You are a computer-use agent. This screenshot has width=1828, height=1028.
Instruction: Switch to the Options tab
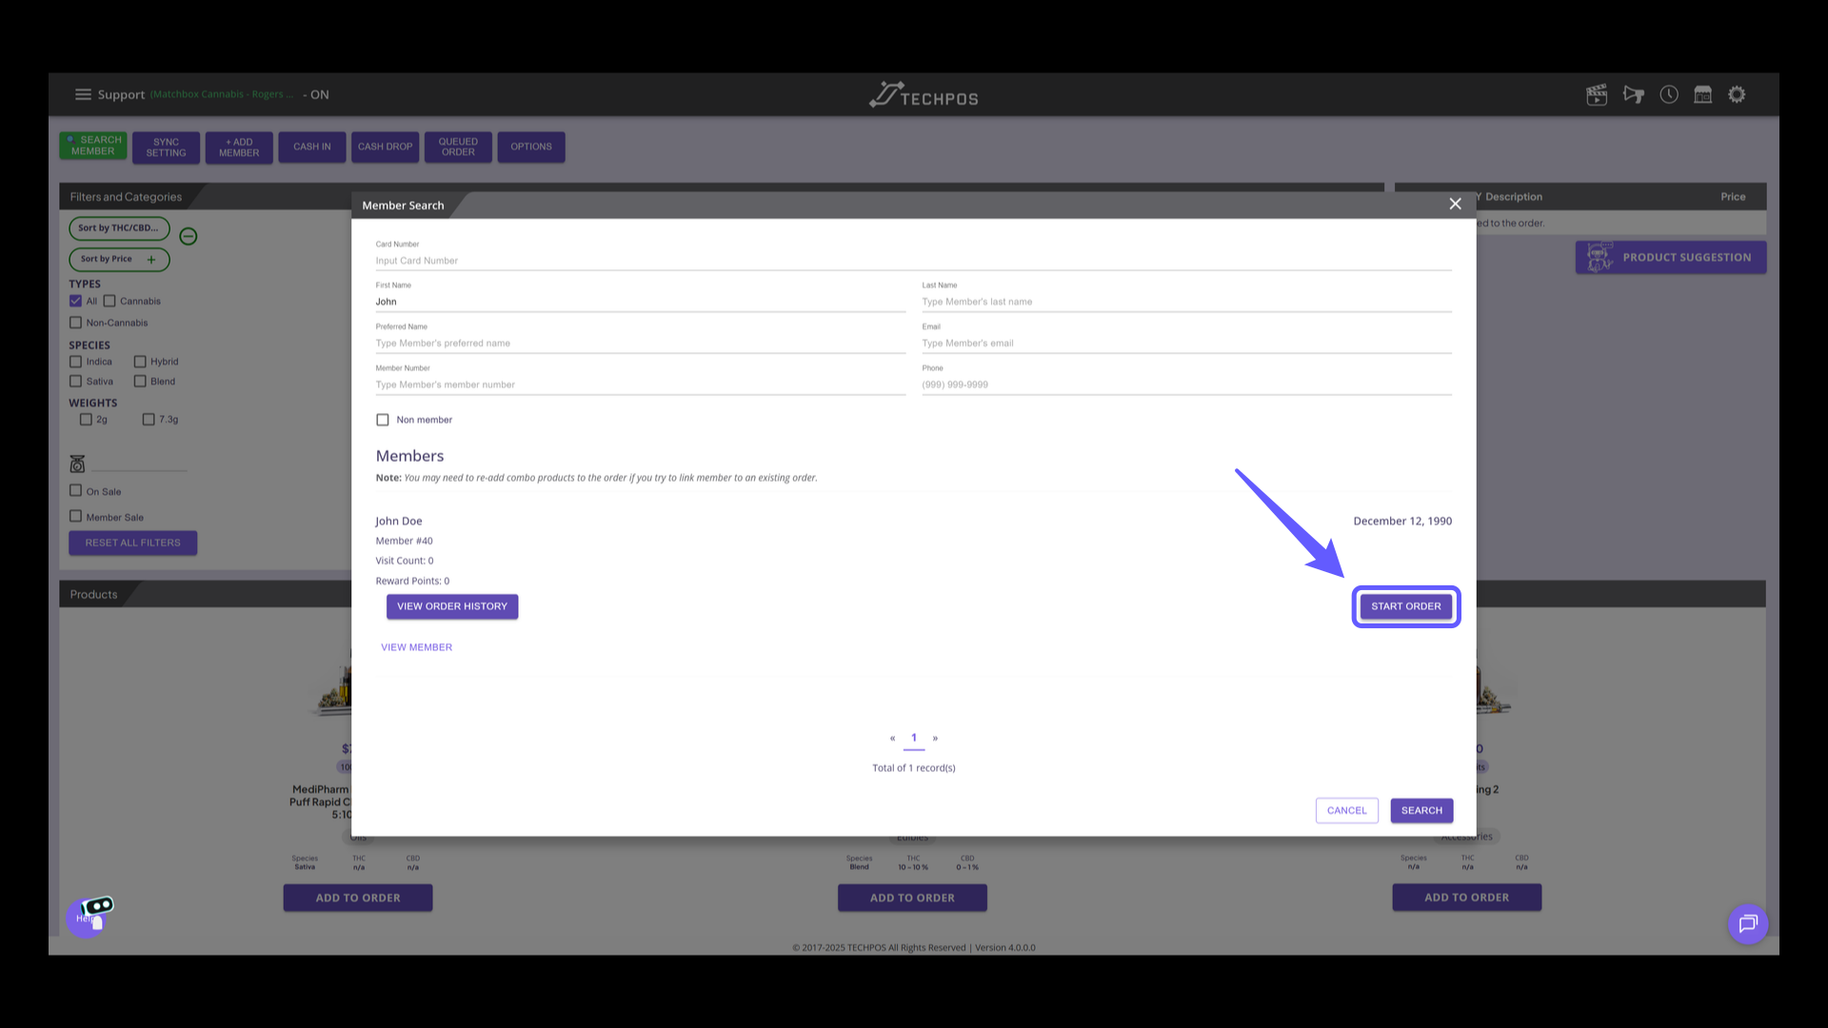[530, 147]
